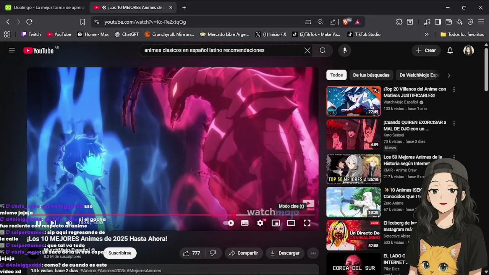489x275 pixels.
Task: Open Un Directo de Canibalismo thumbnail
Action: click(x=353, y=235)
